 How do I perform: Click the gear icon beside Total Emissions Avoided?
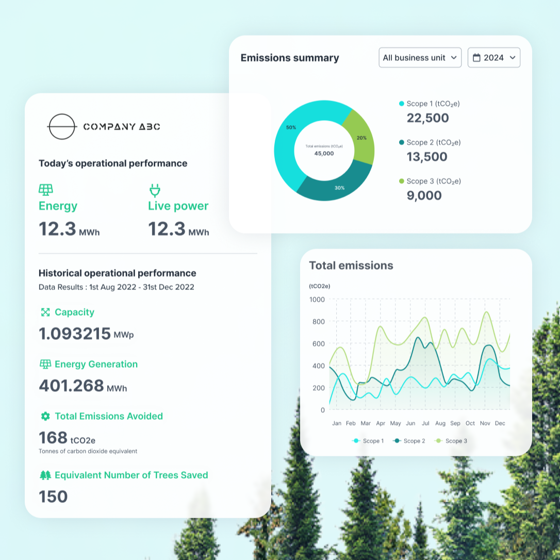(x=45, y=416)
